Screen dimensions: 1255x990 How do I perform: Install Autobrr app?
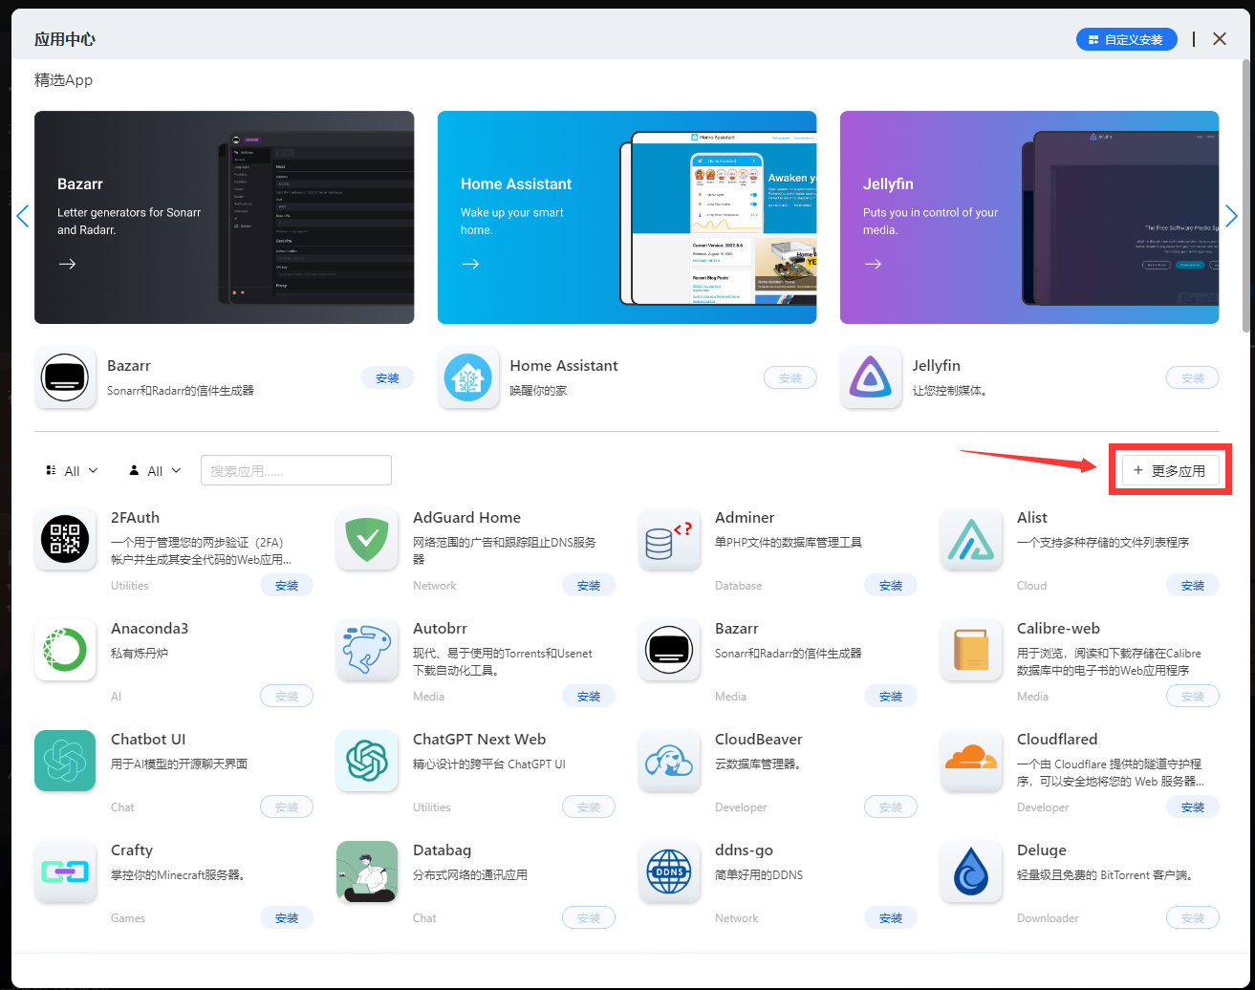(x=589, y=697)
